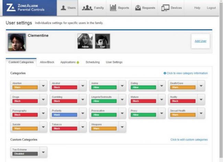Click the vertical scrollbar at right edge

point(221,81)
